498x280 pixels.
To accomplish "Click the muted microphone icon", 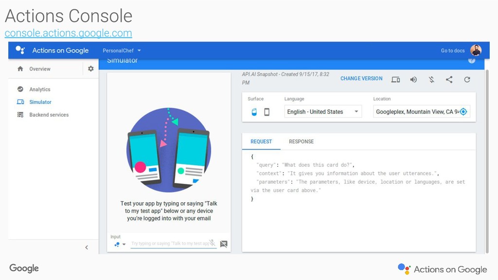I will click(212, 243).
